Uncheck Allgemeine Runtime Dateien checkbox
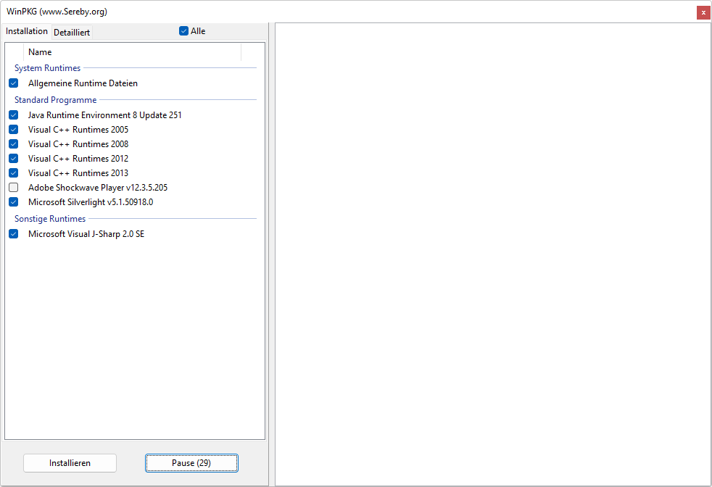 (x=14, y=83)
